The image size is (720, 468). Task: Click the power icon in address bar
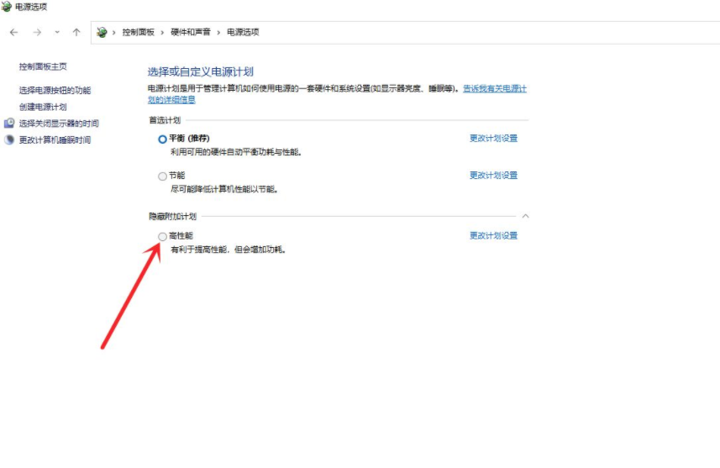[102, 32]
